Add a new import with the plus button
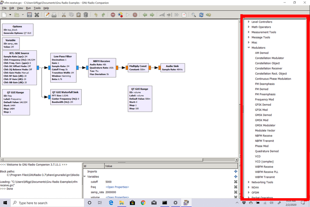Viewport: 310px width, 207px height. (236, 171)
